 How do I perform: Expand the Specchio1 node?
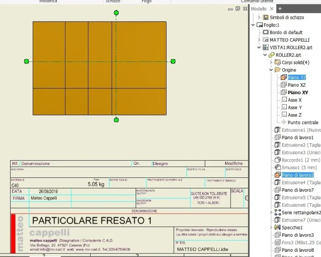271,227
